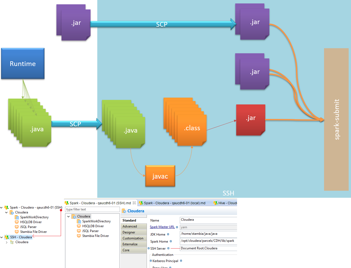Click the HSQLDB Driver icon in the editor tree
Image resolution: width=351 pixels, height=268 pixels.
[x=79, y=226]
